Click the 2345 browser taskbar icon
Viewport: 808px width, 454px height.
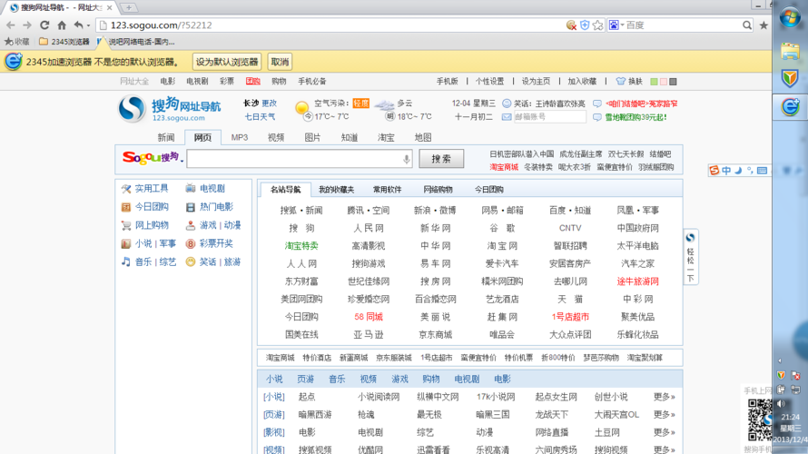click(x=790, y=106)
